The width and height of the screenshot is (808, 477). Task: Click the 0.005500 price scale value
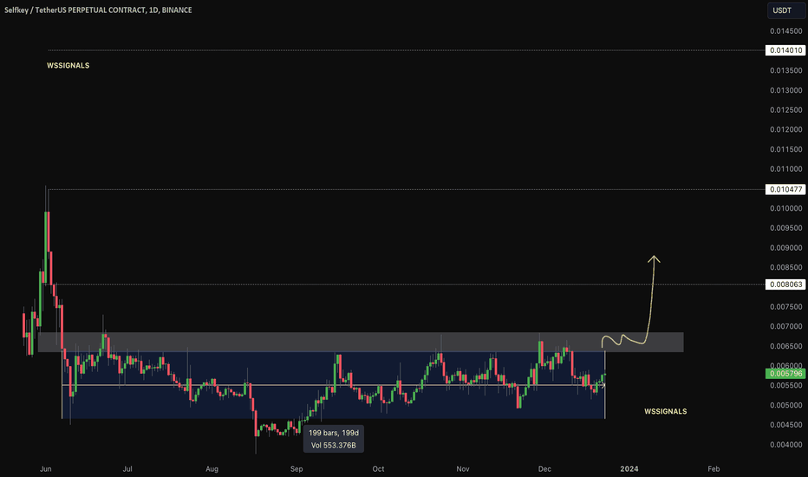coord(785,385)
